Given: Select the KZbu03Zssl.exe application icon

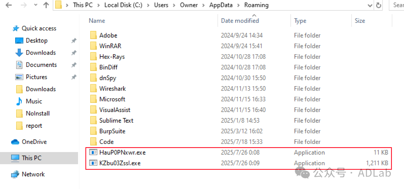Looking at the screenshot, I should click(x=93, y=163).
